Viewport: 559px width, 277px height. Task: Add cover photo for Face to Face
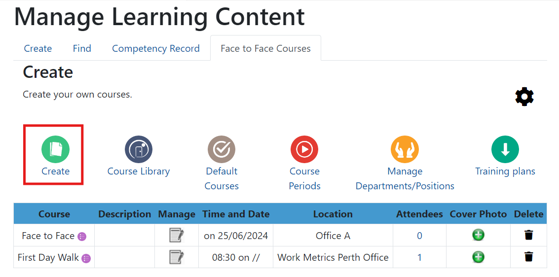coord(478,236)
